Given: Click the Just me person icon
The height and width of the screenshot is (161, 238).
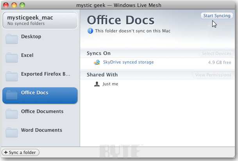Looking at the screenshot, I should pyautogui.click(x=97, y=84).
